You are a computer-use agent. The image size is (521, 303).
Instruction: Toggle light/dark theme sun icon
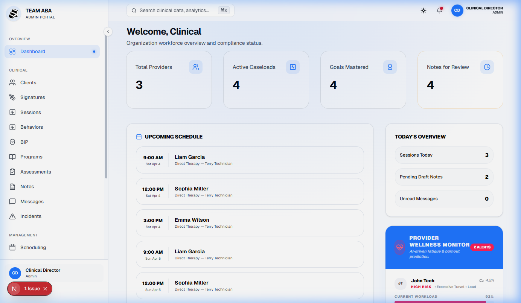[424, 11]
